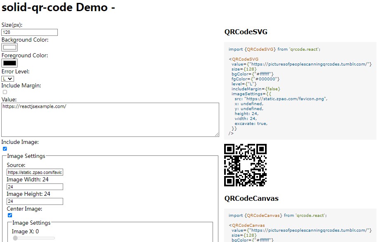Viewport: 381px width, 242px height.
Task: Click the QRCodeCanvas heading
Action: click(251, 198)
